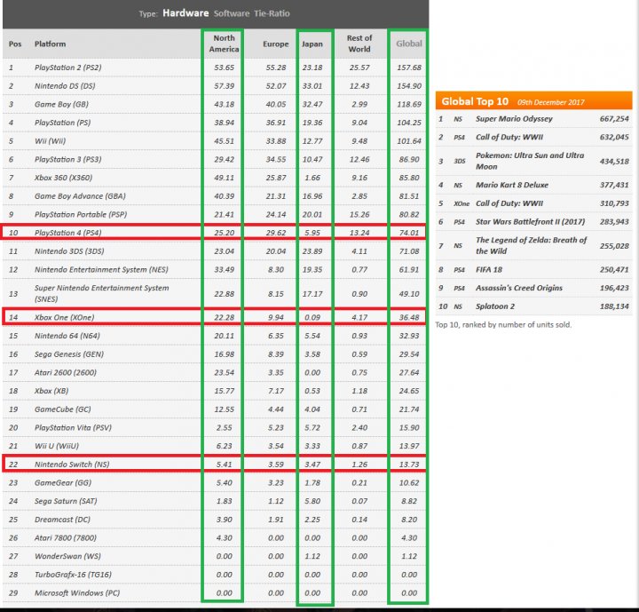639x612 pixels.
Task: Open Mario Kart 8 Deluxe entry
Action: pos(512,185)
